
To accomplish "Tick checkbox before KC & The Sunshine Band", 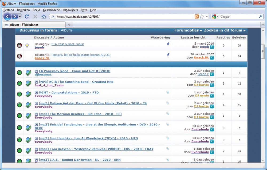I will [x=36, y=82].
